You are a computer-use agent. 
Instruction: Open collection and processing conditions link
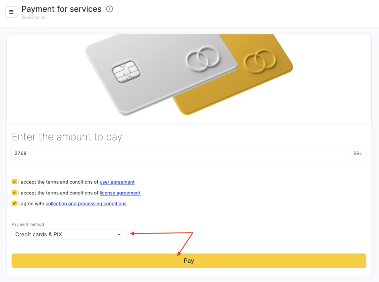tap(86, 204)
